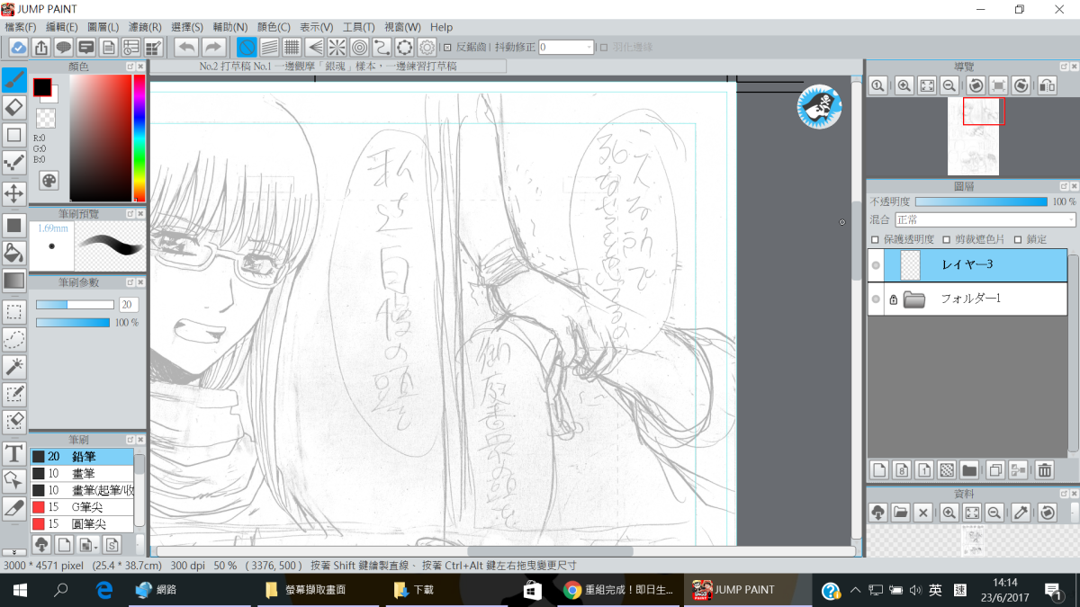The image size is (1080, 607).
Task: Open the 混合 blend mode dropdown
Action: pyautogui.click(x=985, y=220)
